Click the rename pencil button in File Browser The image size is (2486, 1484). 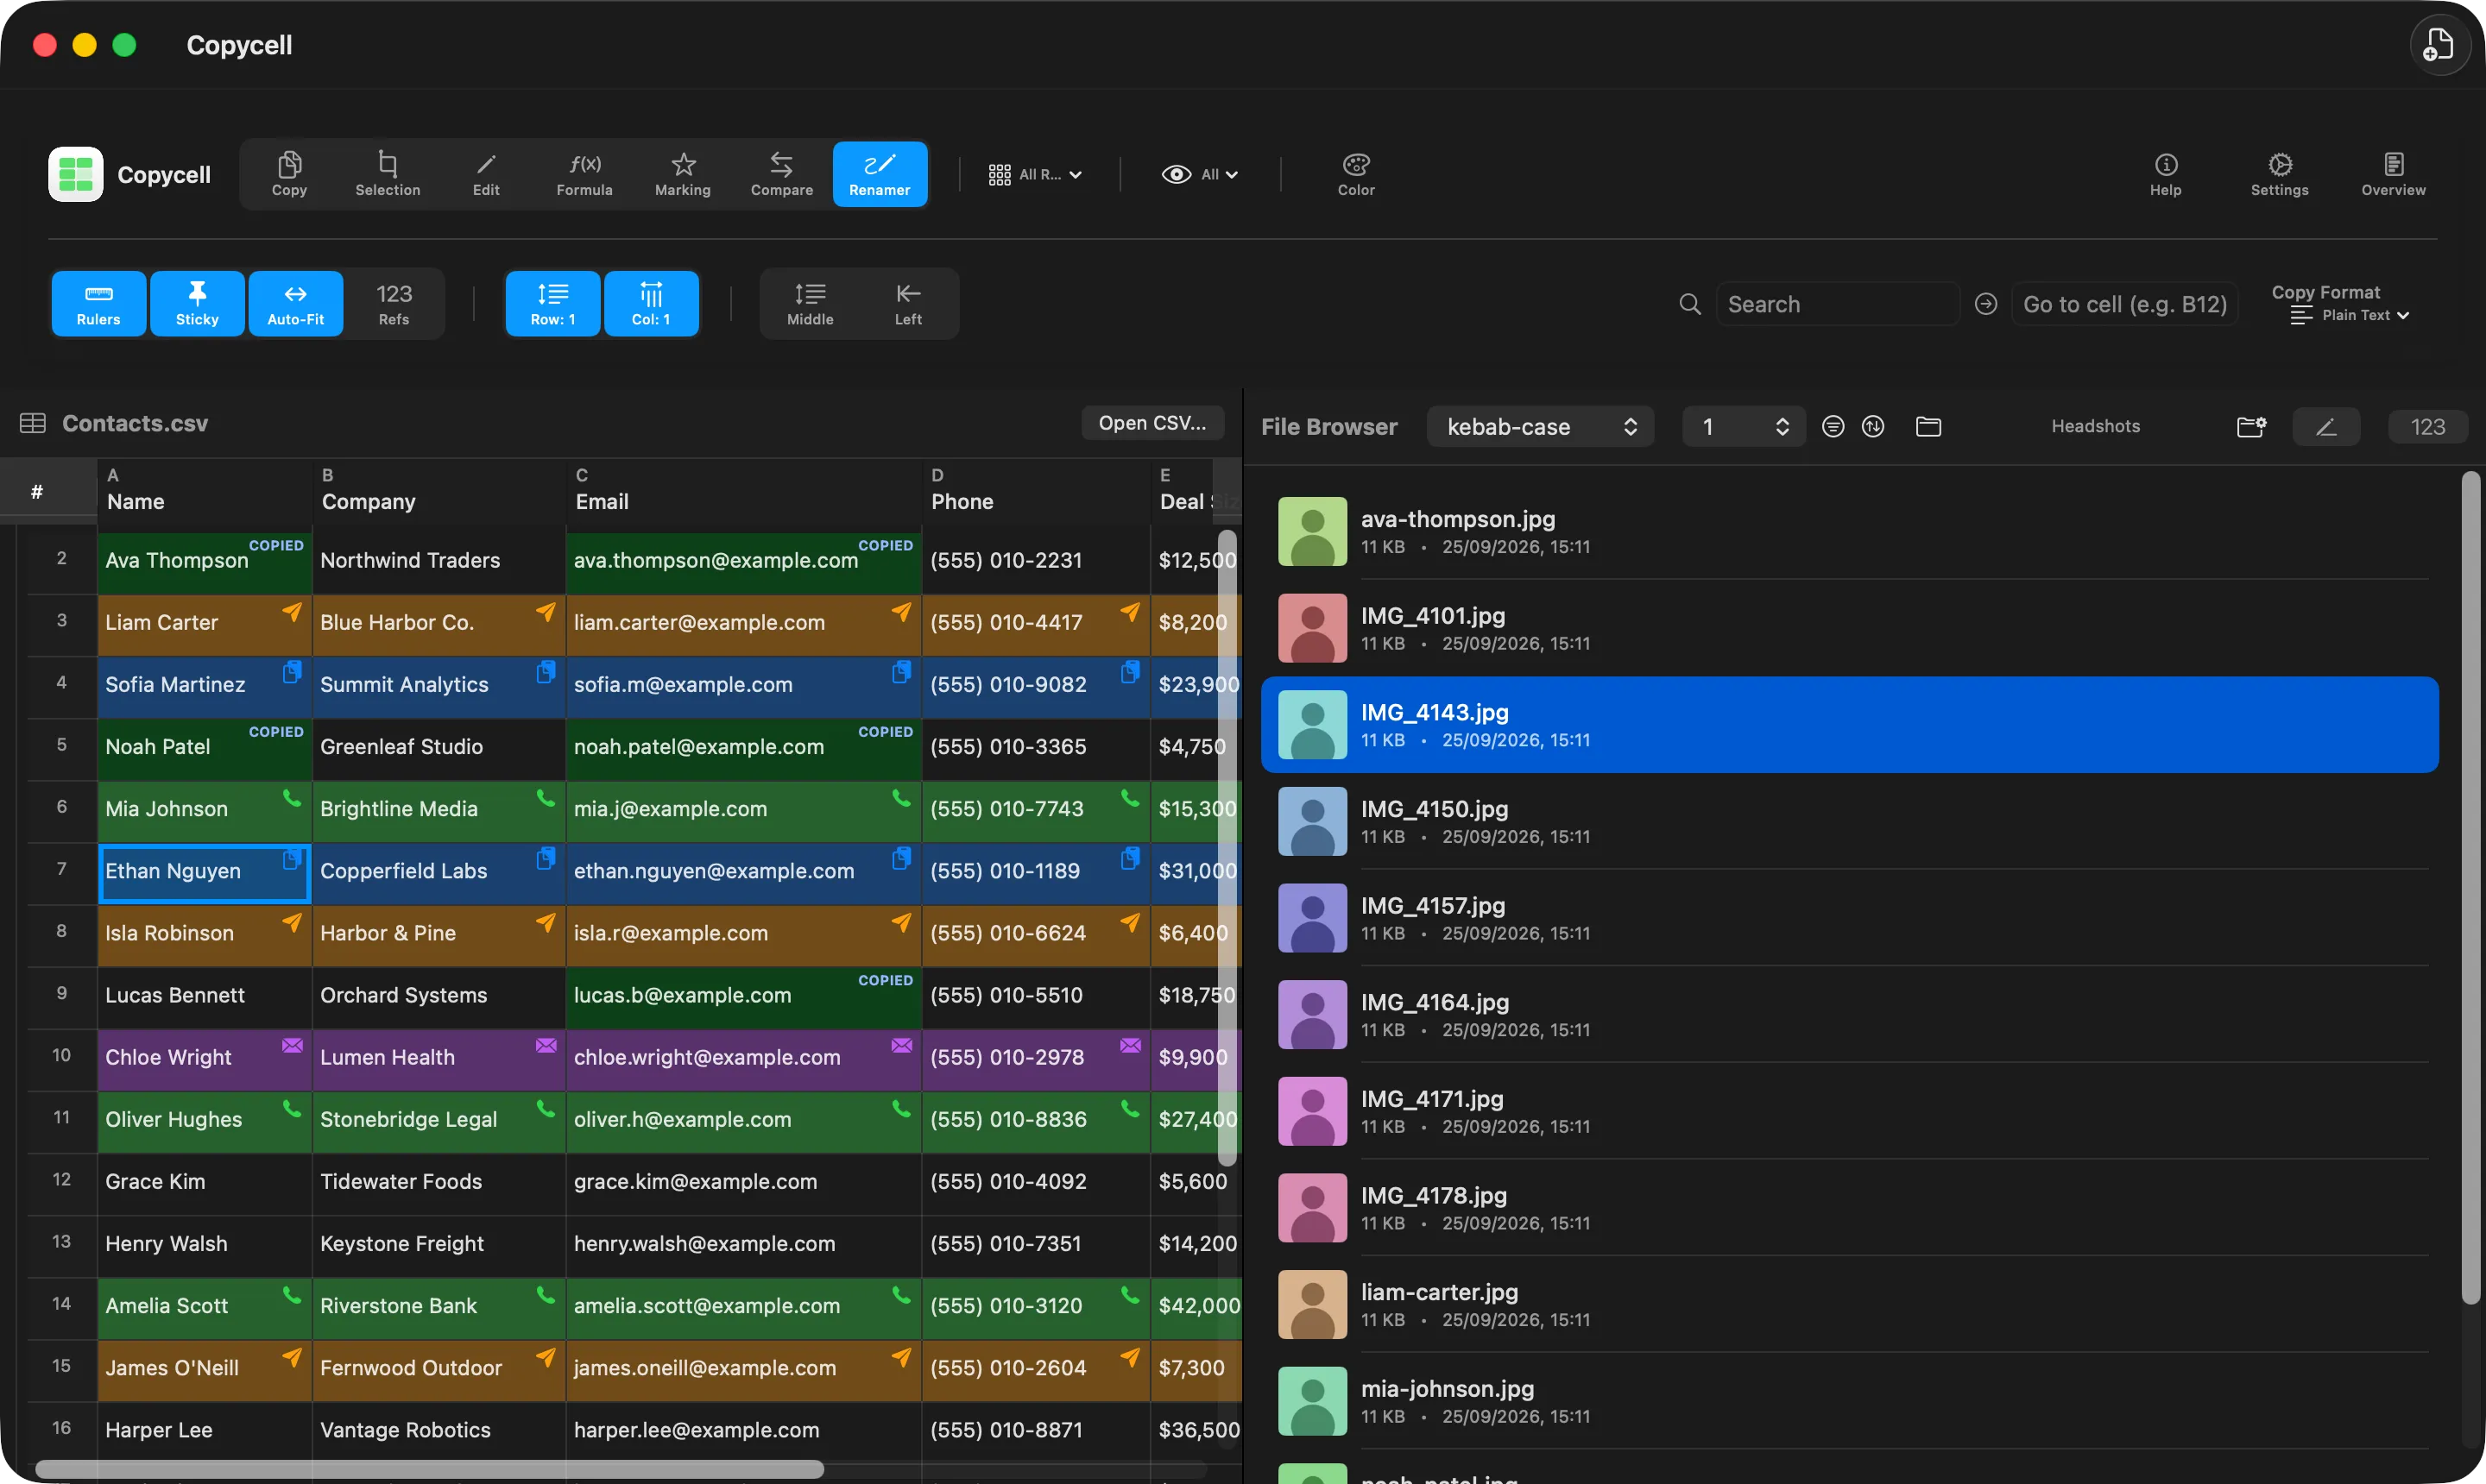point(2326,427)
